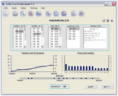
Task: Click the money bag winnings icon
Action: point(74,14)
